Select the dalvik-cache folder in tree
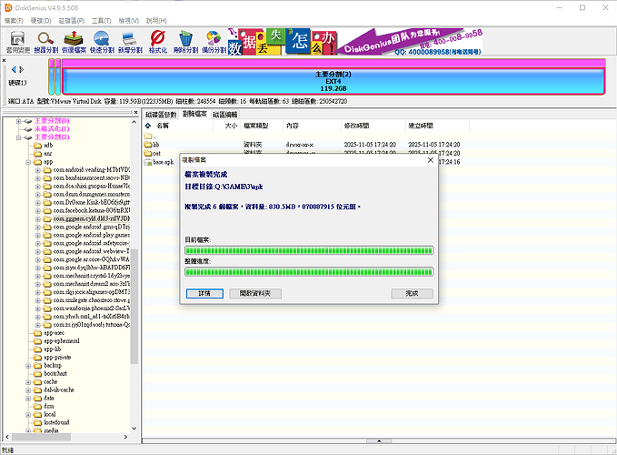 pyautogui.click(x=56, y=389)
